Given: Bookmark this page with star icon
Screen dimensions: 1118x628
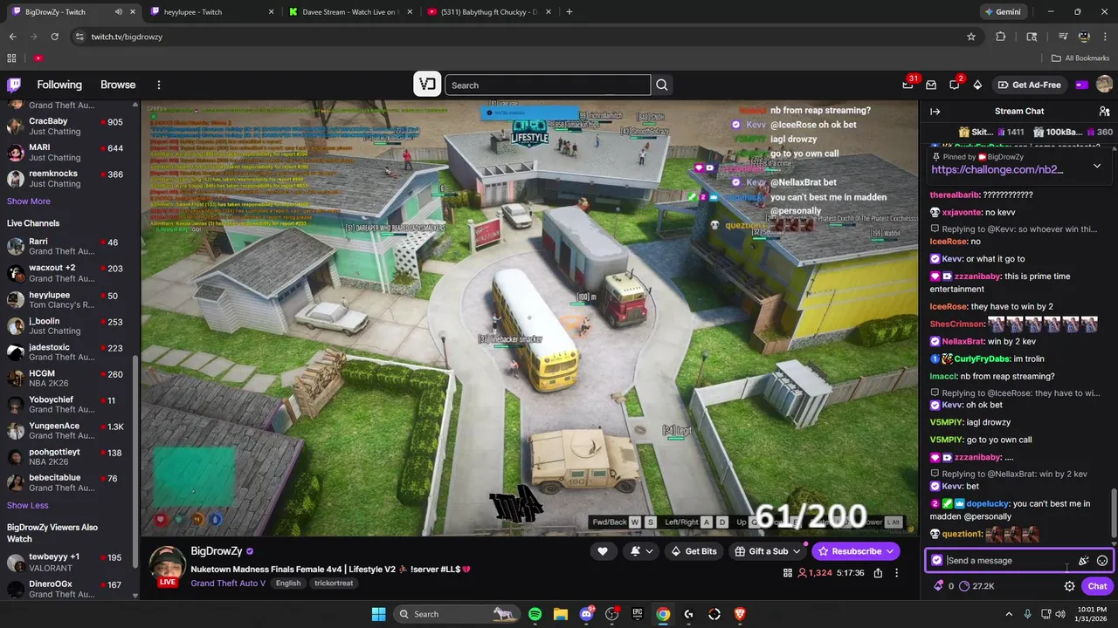Looking at the screenshot, I should (971, 37).
